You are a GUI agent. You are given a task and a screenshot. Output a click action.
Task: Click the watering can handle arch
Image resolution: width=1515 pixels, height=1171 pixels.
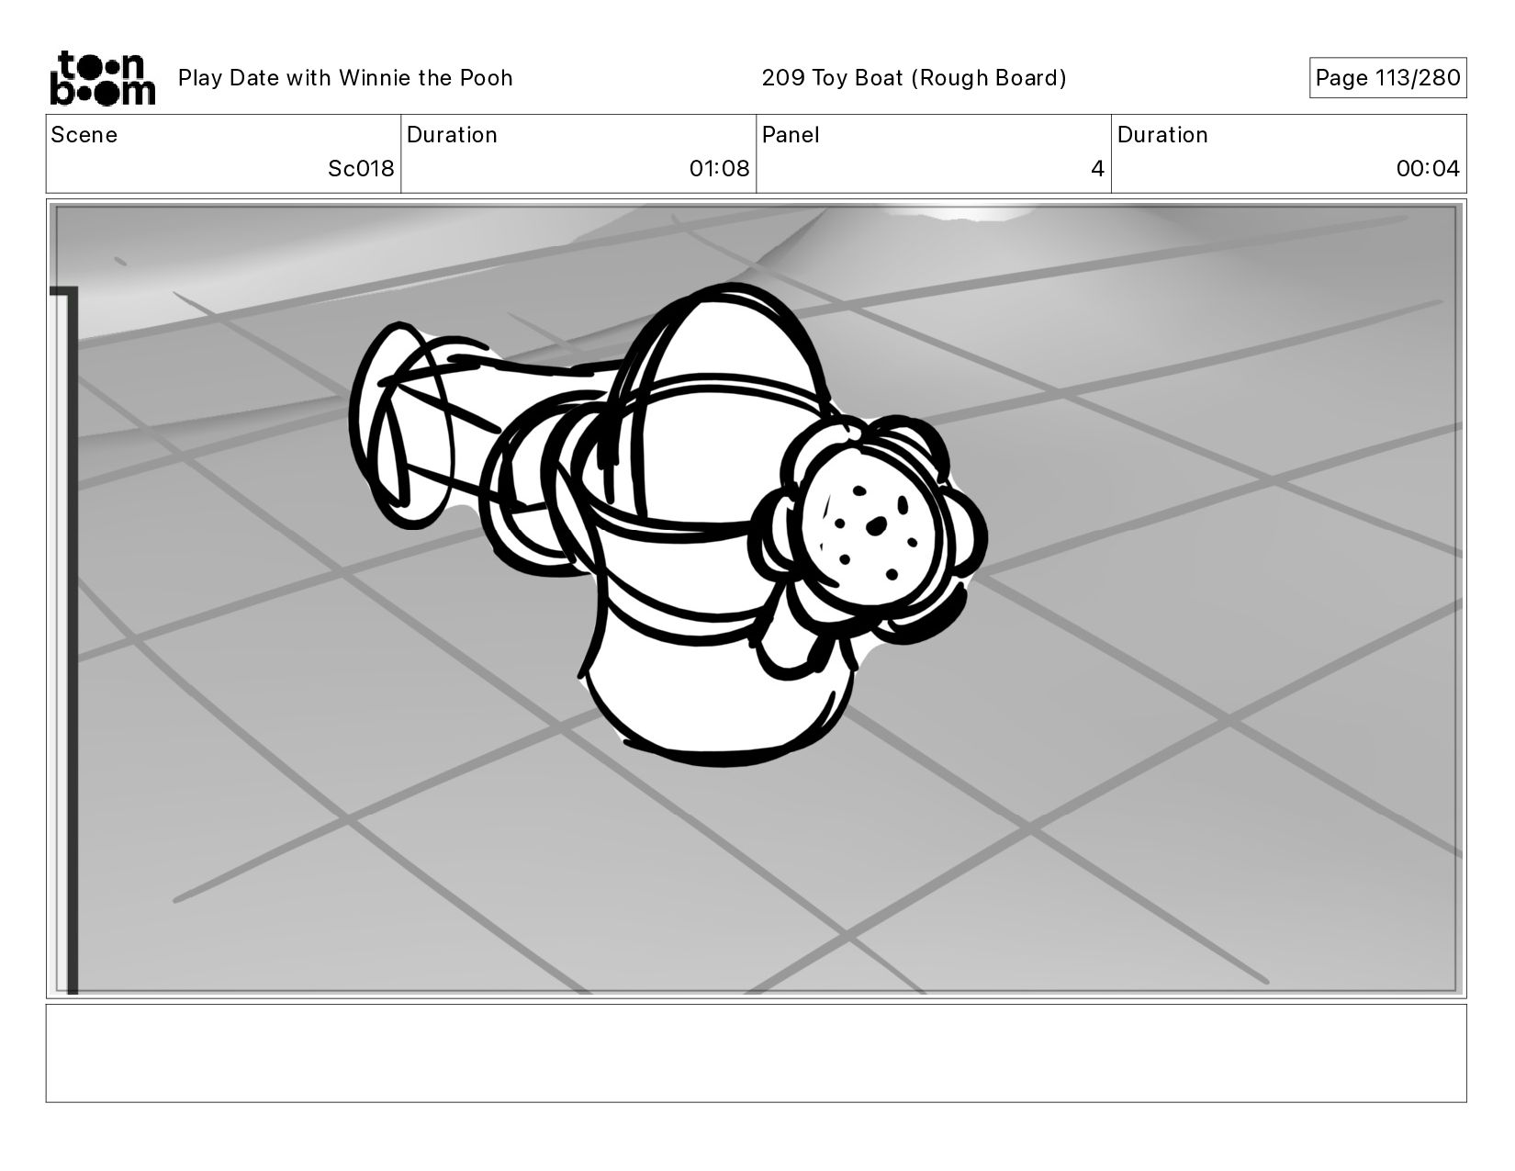(725, 340)
